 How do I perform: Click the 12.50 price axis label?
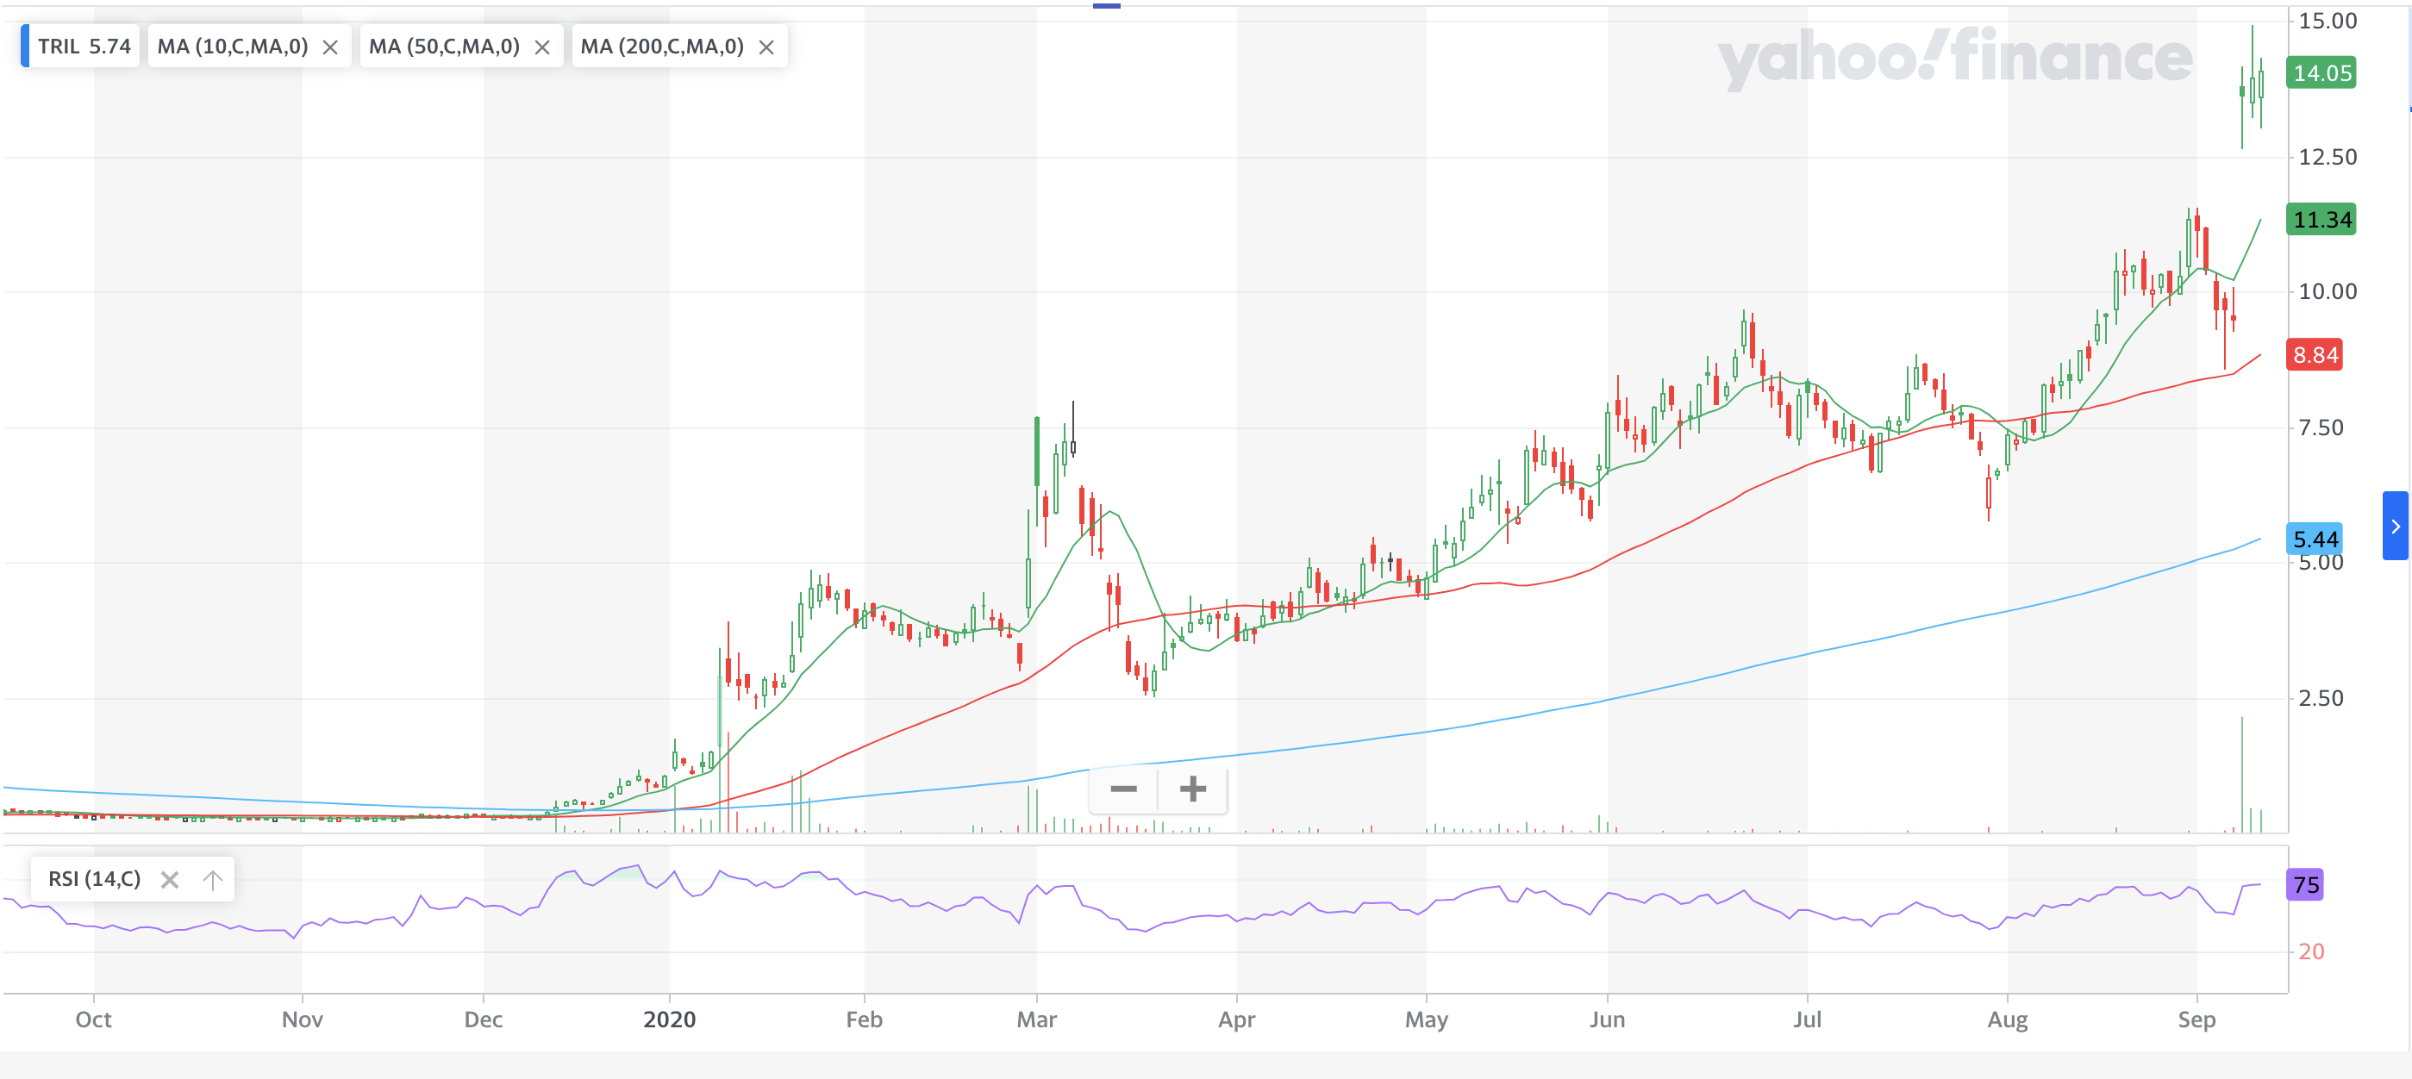(x=2328, y=156)
